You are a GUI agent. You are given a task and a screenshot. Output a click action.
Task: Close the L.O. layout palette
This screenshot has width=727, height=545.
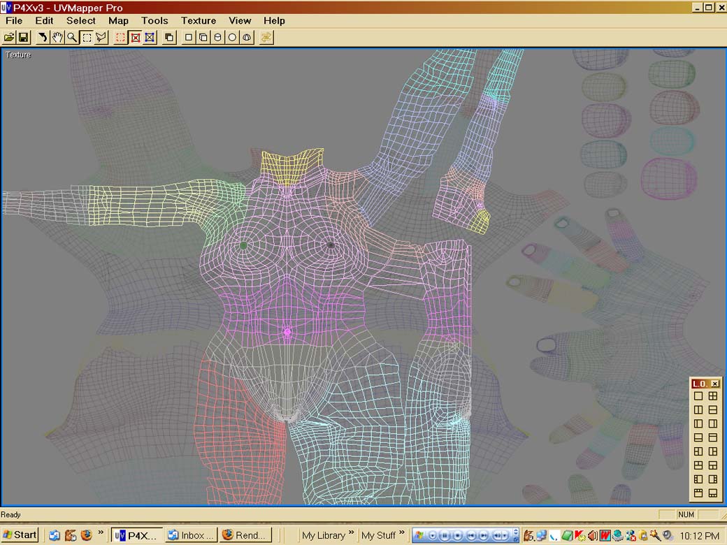pyautogui.click(x=715, y=384)
